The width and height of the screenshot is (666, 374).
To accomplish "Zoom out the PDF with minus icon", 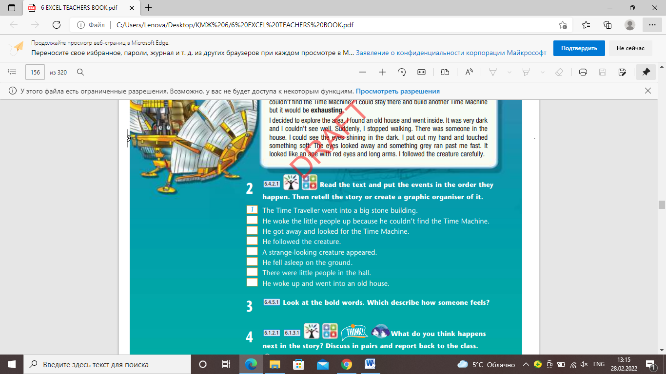I will tap(362, 72).
